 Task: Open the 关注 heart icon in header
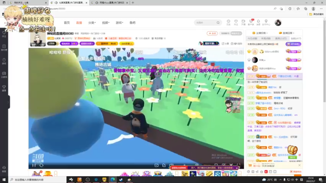point(236,22)
